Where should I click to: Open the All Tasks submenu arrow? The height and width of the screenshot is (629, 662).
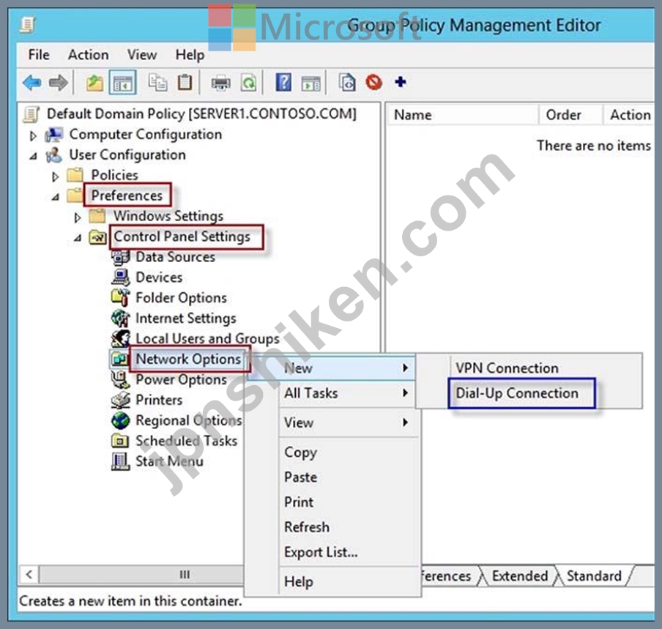coord(405,392)
